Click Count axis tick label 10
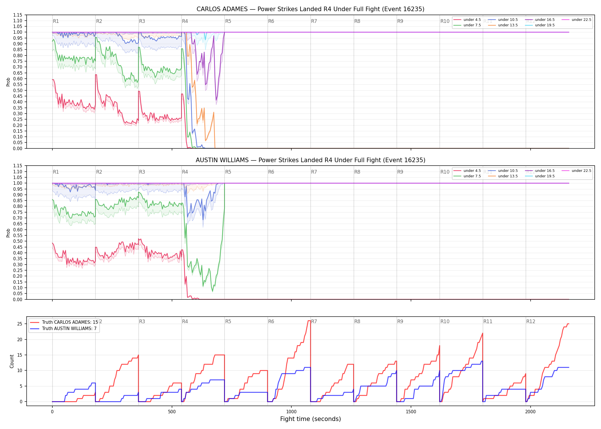Screen dimensions: 601x429 [x=20, y=371]
